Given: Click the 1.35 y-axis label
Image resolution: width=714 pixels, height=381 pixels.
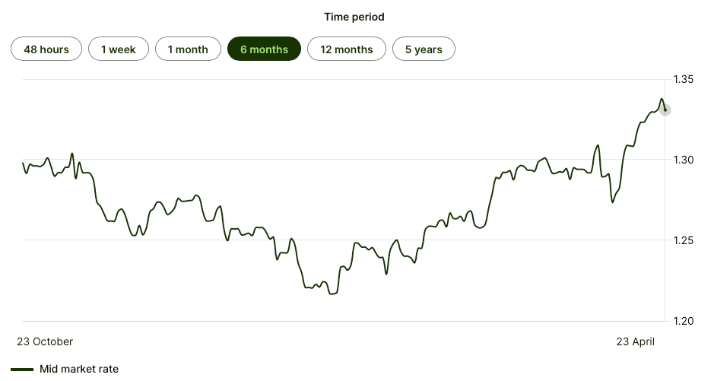Looking at the screenshot, I should [x=683, y=79].
